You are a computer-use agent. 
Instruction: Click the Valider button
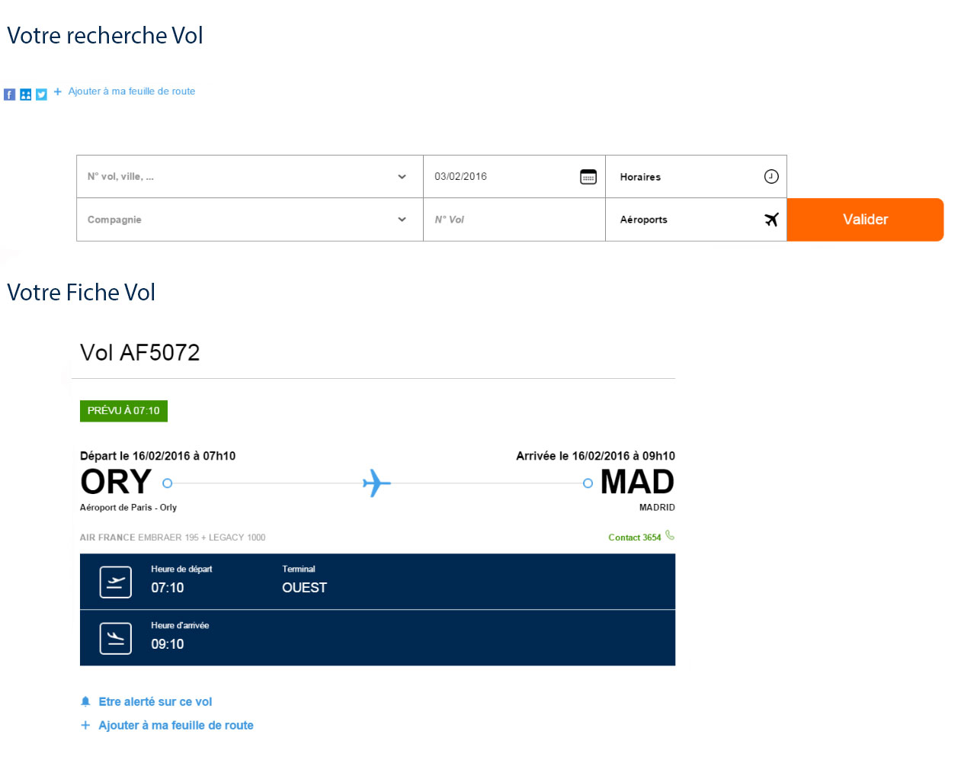pyautogui.click(x=865, y=220)
